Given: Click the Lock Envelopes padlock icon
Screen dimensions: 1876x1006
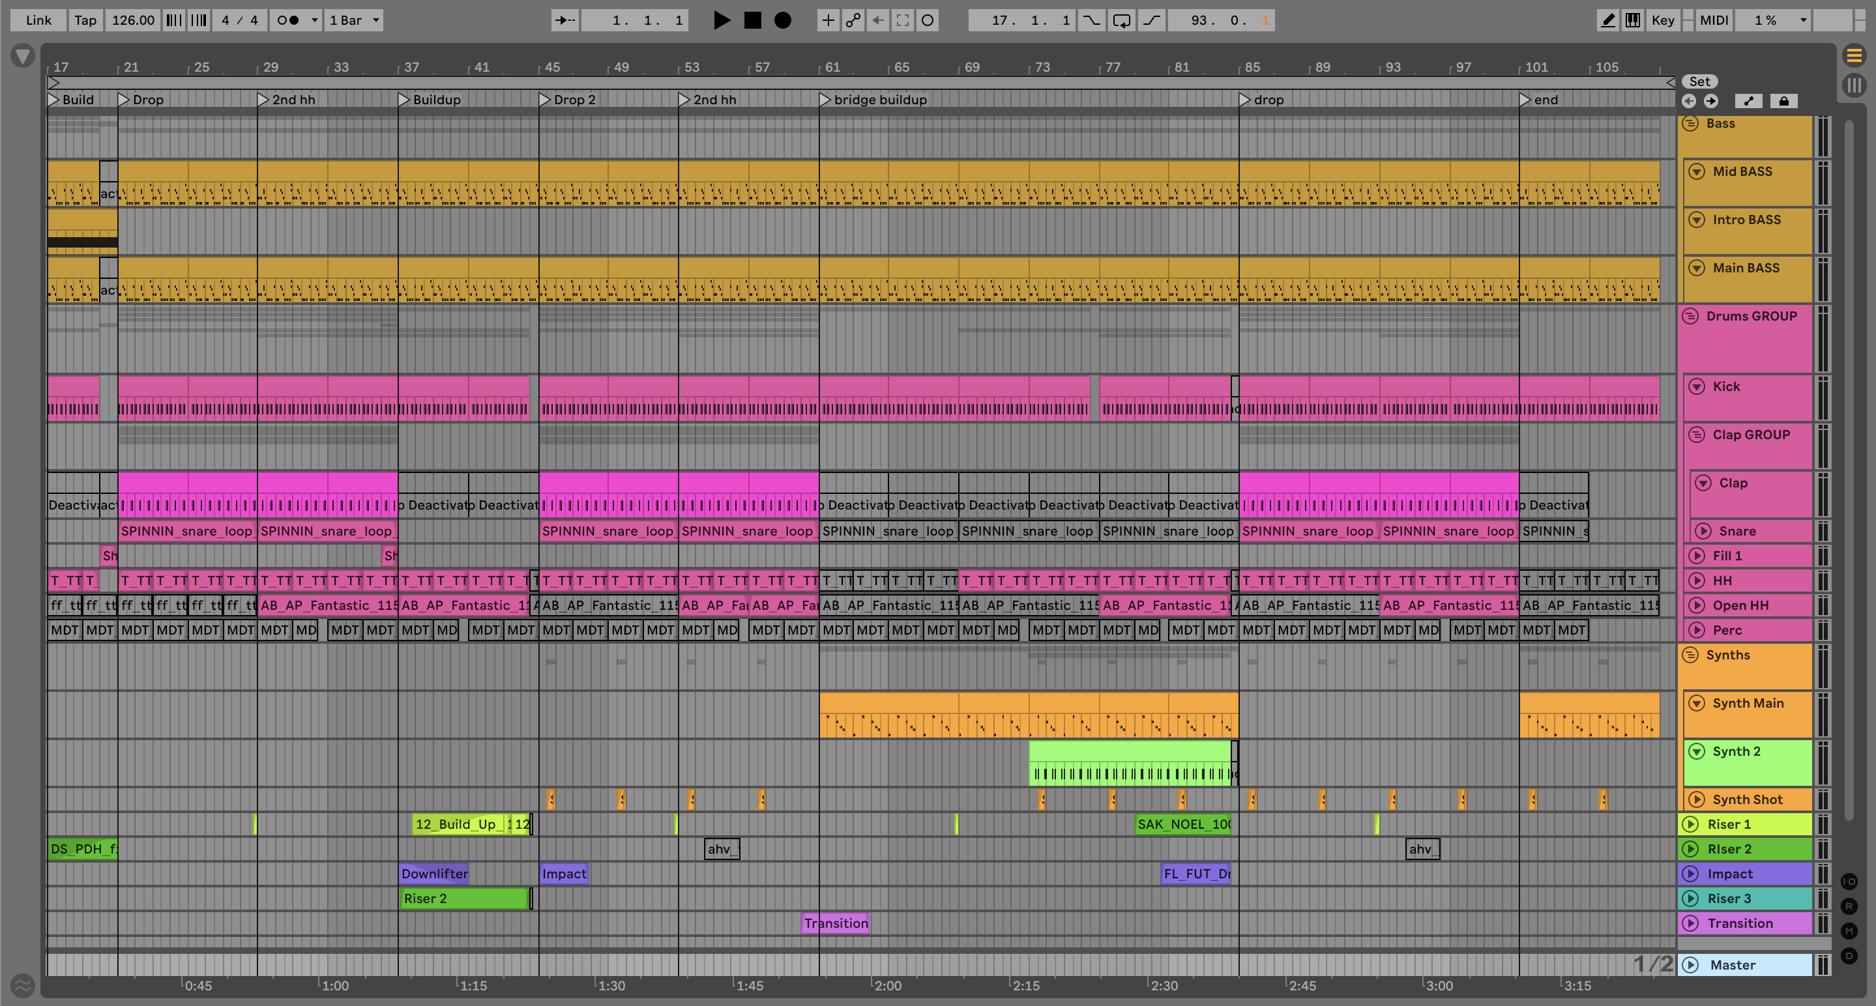Looking at the screenshot, I should (1783, 101).
